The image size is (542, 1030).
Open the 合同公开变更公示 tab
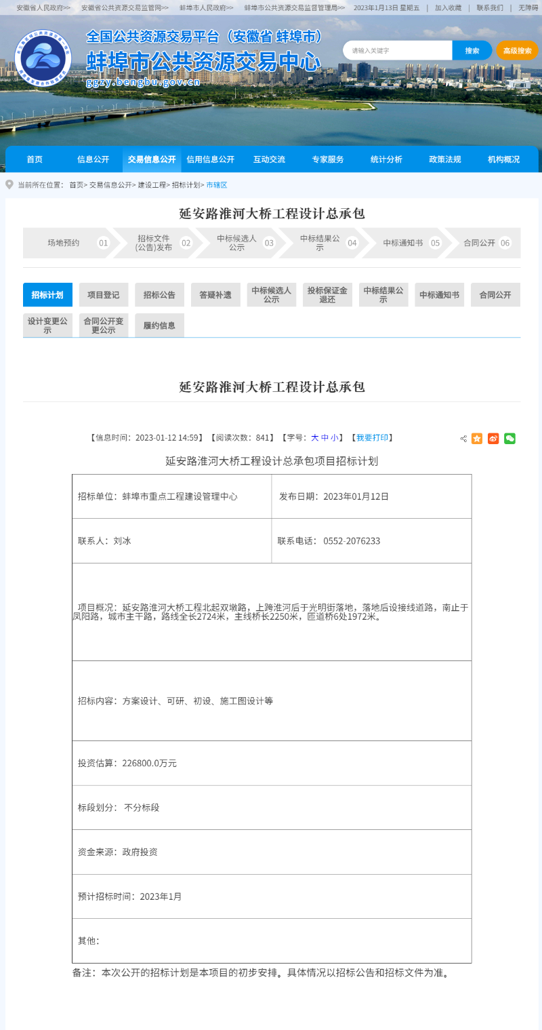click(104, 325)
